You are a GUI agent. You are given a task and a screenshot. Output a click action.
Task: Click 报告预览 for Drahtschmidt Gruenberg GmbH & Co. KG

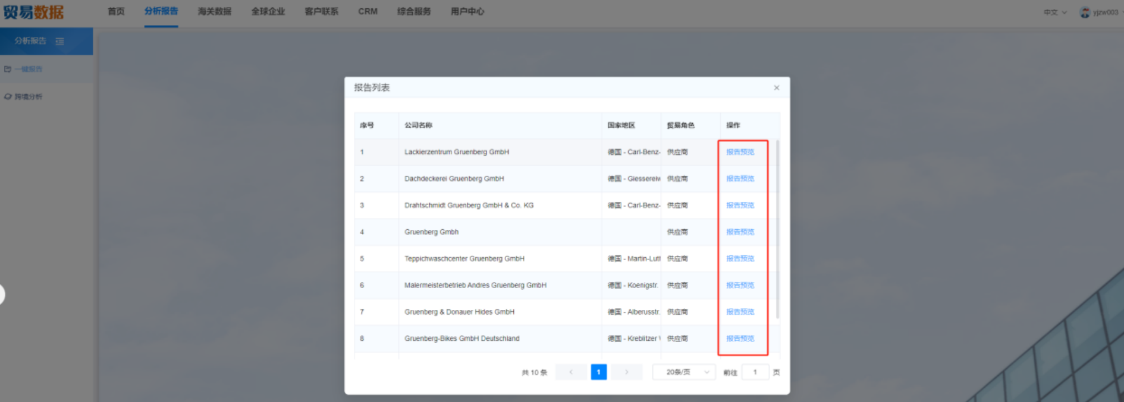pos(740,205)
